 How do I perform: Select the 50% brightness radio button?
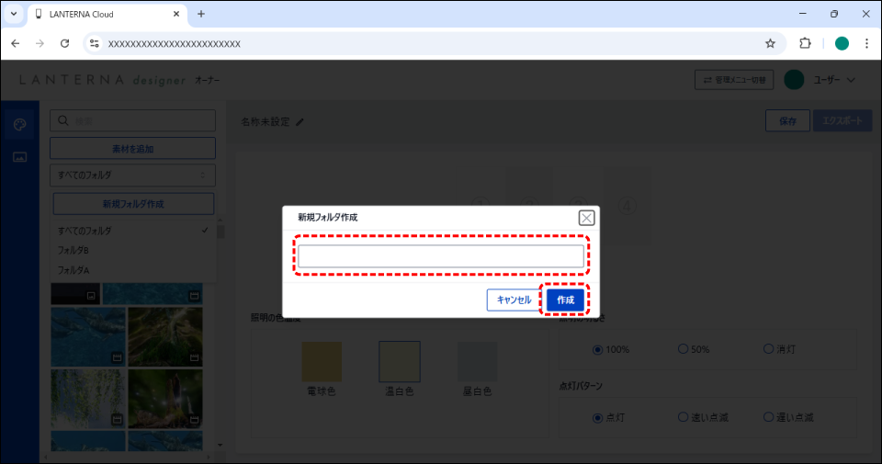[x=683, y=349]
